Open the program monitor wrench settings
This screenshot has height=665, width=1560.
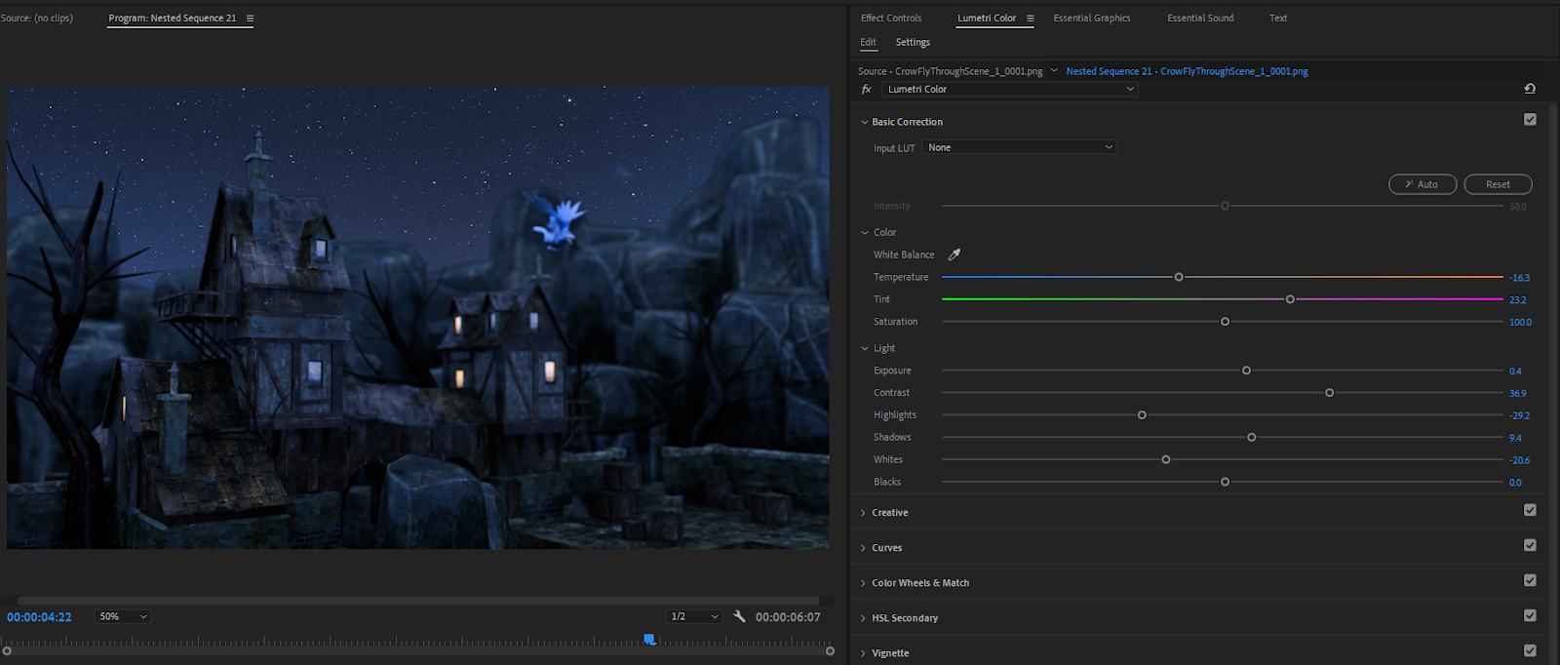click(x=739, y=616)
